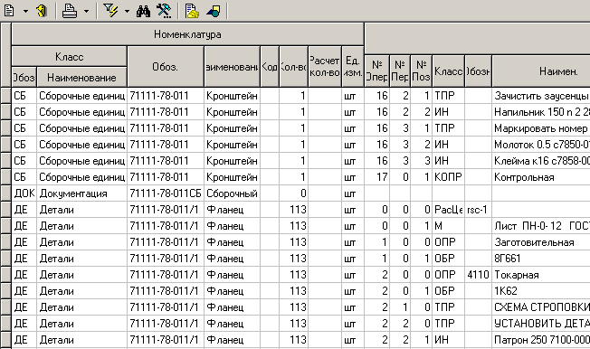Screen dimensions: 590x349
Task: Click the № Опер column header
Action: coord(376,71)
